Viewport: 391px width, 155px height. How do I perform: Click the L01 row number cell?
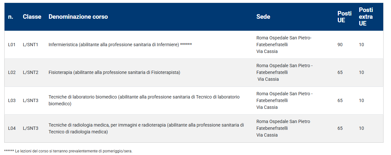(x=12, y=45)
